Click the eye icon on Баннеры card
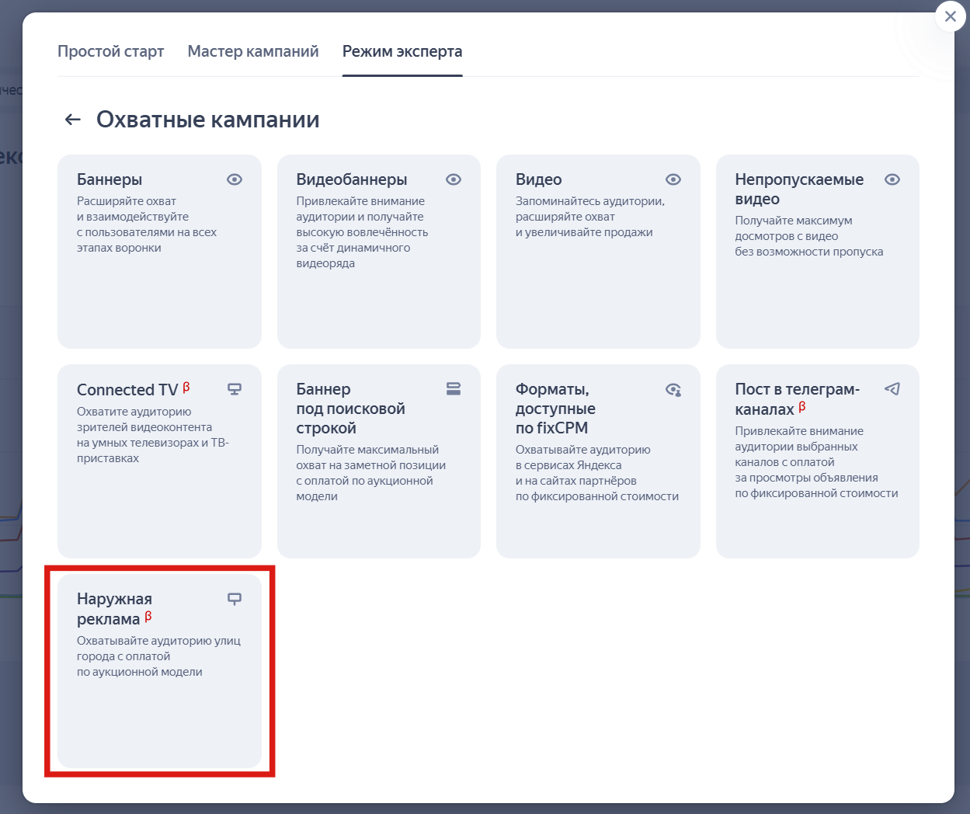Screen dimensions: 970x814 coord(235,179)
